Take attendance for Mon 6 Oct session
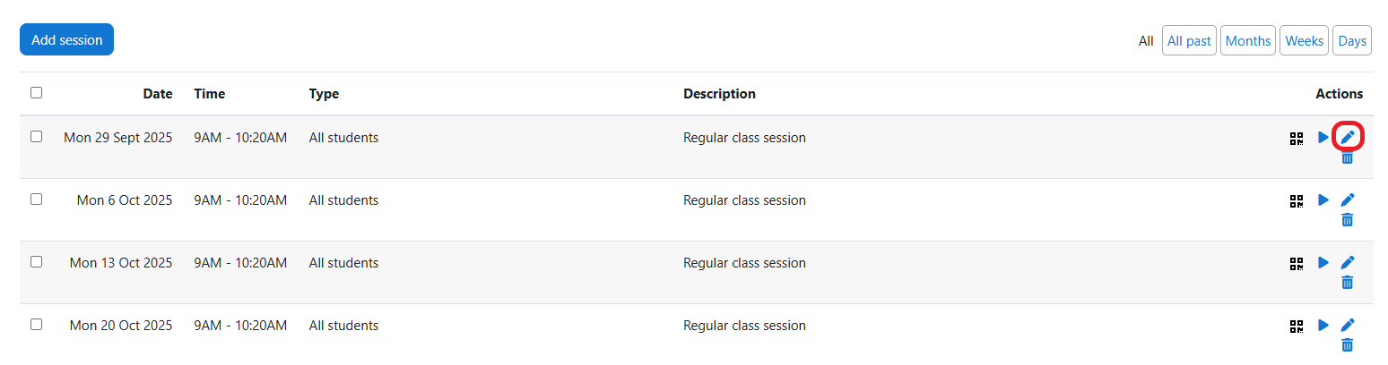The image size is (1388, 365). pyautogui.click(x=1323, y=200)
